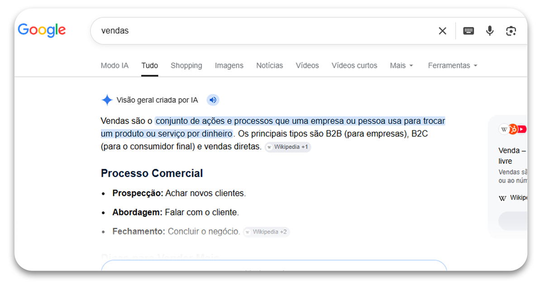
Task: Start voice search with microphone icon
Action: [490, 31]
